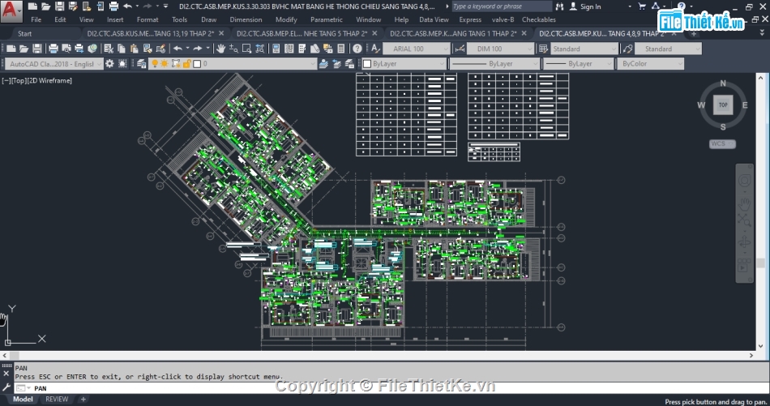This screenshot has height=406, width=770.
Task: Click the Sign In button
Action: pos(585,6)
